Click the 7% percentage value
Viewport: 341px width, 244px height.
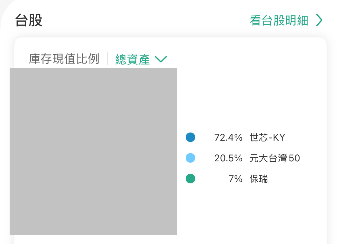pyautogui.click(x=236, y=179)
